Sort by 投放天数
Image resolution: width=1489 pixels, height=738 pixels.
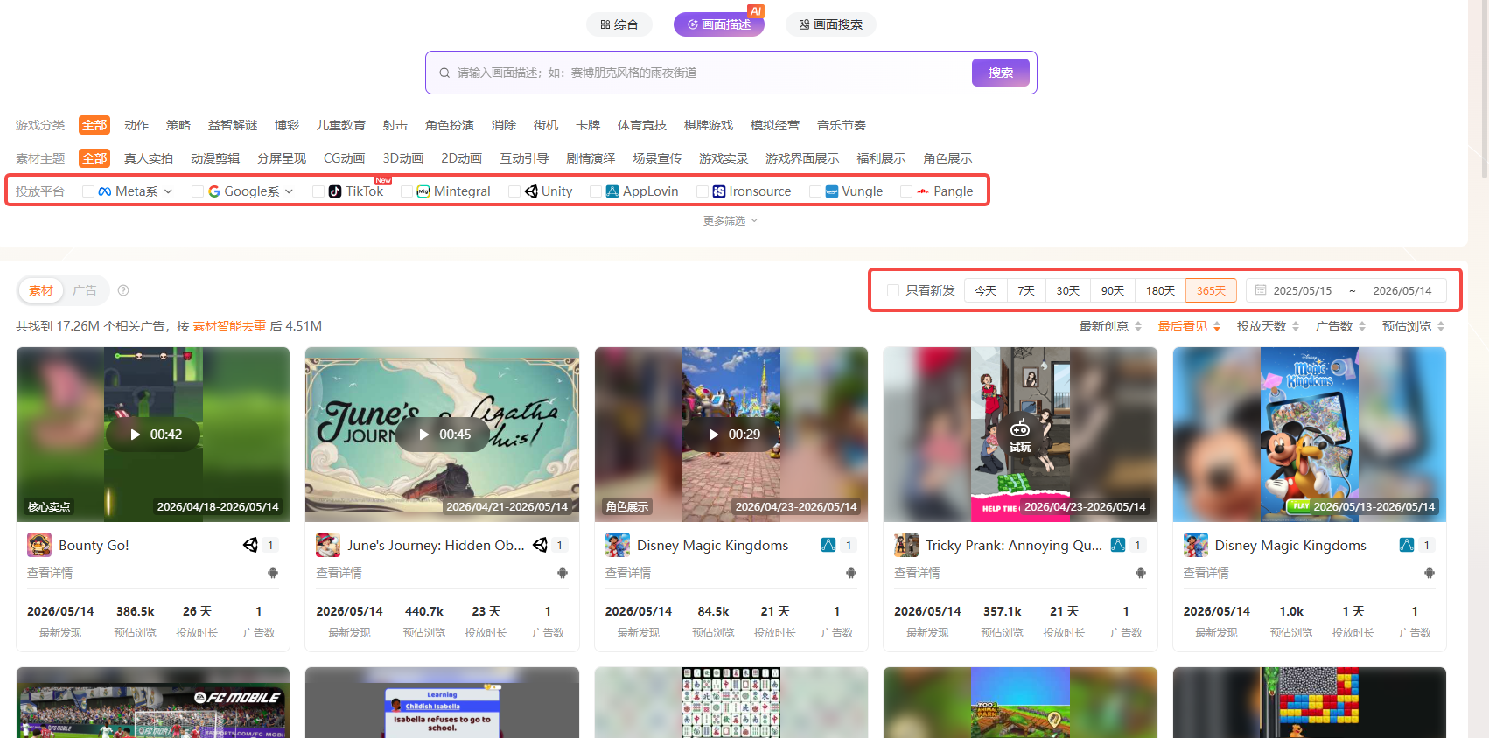tap(1268, 326)
